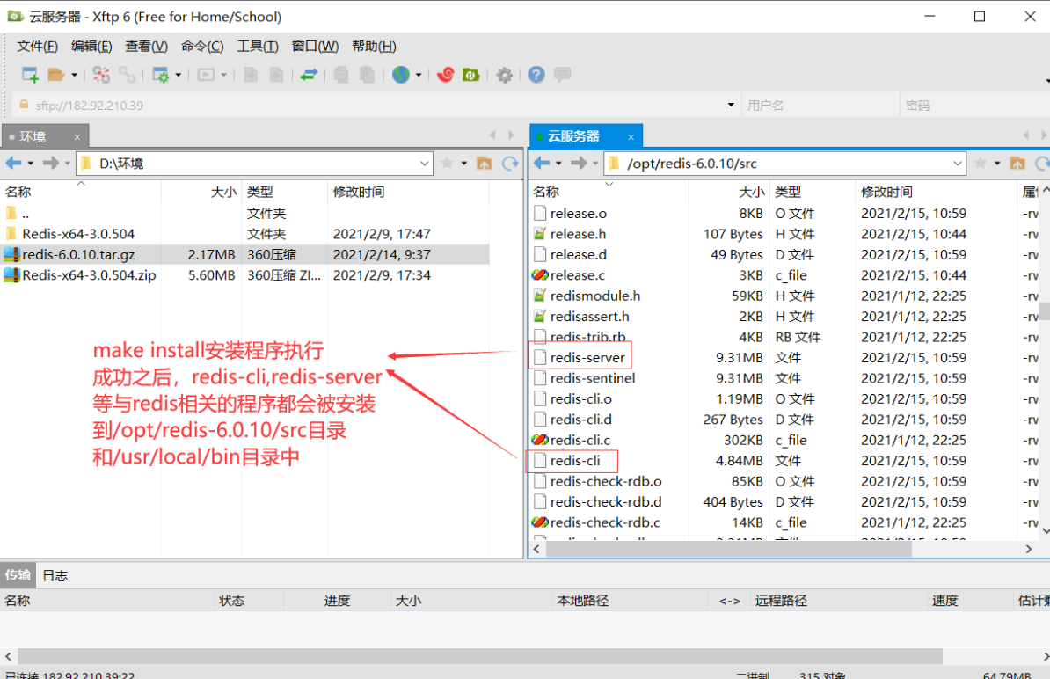This screenshot has width=1050, height=679.
Task: Click the Open session folder icon
Action: pyautogui.click(x=55, y=75)
